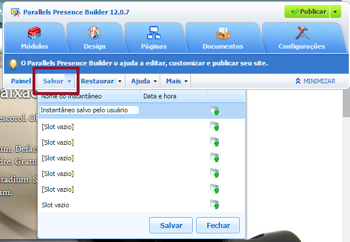Expand the Restaurar dropdown arrow
Image resolution: width=350 pixels, height=242 pixels.
120,81
